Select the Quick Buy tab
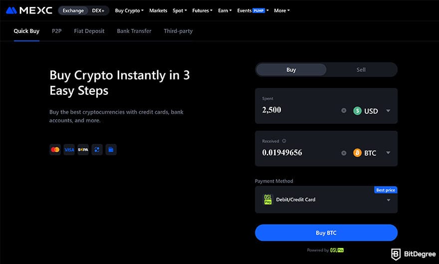439x264 pixels. pos(26,31)
